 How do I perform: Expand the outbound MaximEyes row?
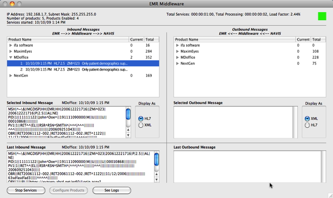point(178,51)
